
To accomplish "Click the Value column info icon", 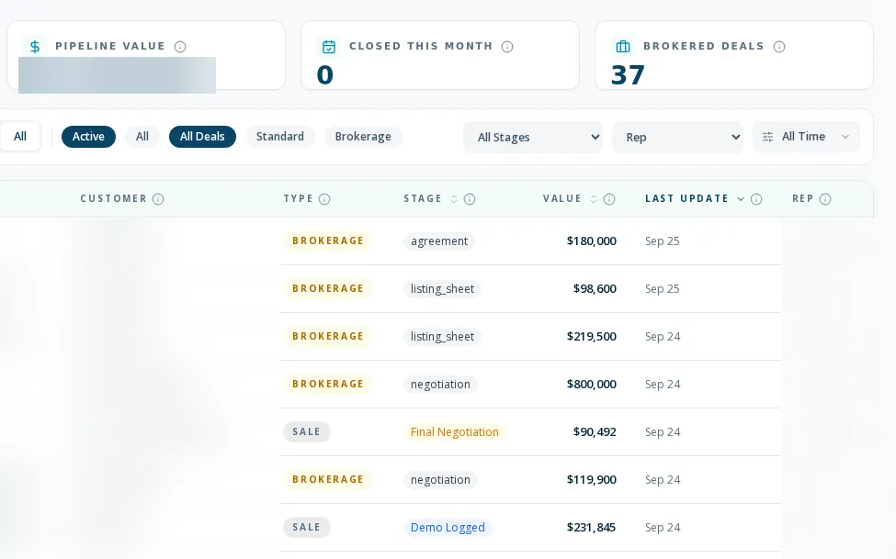I will (x=609, y=198).
